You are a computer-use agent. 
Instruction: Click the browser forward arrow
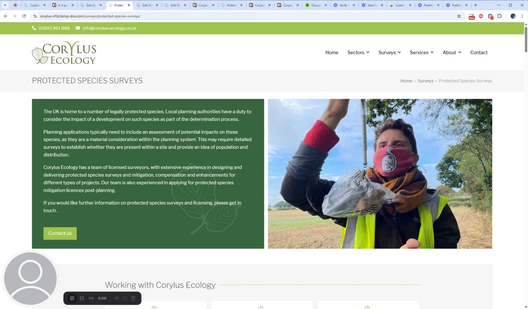[15, 16]
